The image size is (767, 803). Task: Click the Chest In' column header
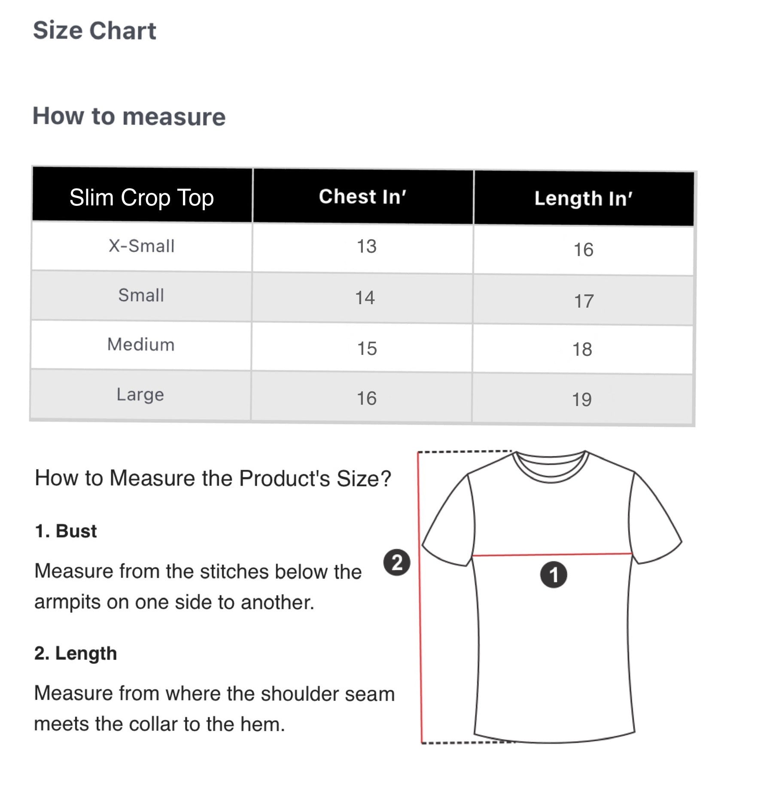pos(362,197)
